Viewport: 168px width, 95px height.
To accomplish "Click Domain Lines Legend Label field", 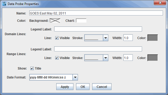I will click(x=98, y=29).
